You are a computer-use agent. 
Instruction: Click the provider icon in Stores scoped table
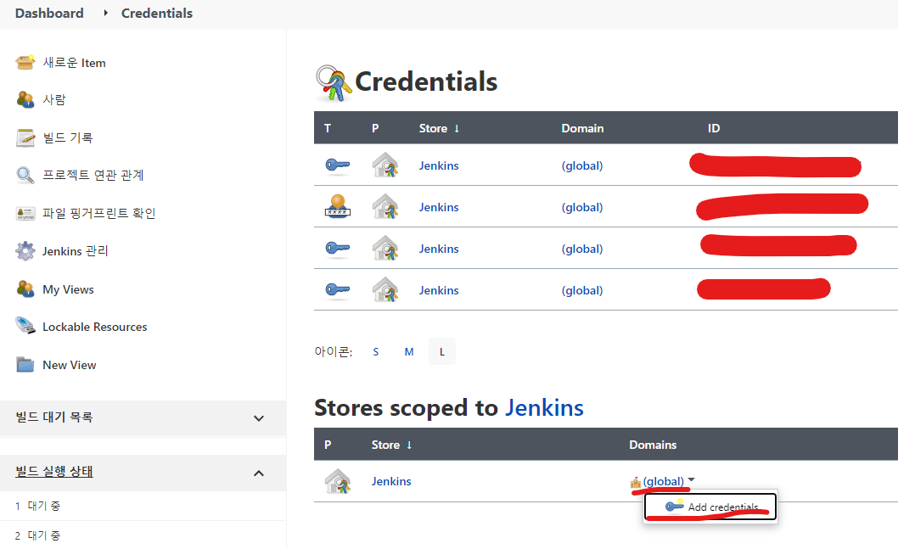[x=337, y=481]
